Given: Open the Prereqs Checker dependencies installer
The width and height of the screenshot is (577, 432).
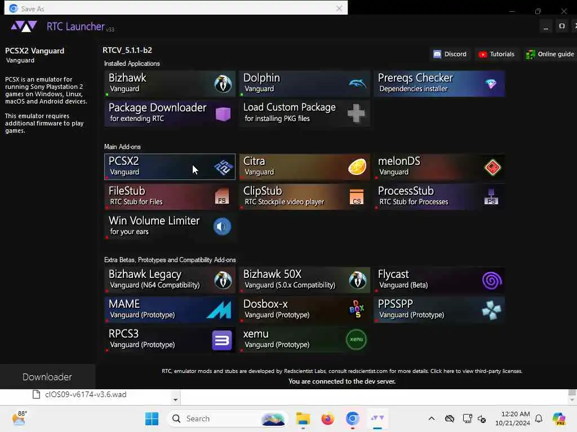Looking at the screenshot, I should click(x=439, y=84).
